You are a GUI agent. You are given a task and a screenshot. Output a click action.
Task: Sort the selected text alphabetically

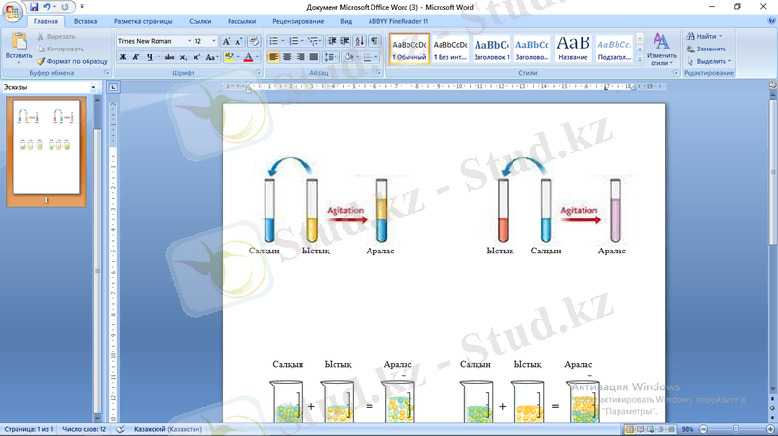361,41
